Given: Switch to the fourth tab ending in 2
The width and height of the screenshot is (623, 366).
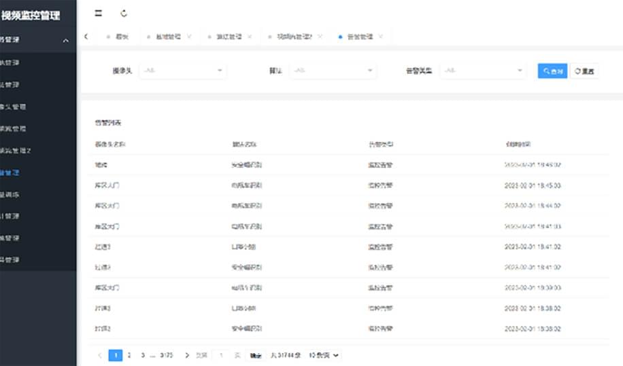Looking at the screenshot, I should click(x=294, y=37).
